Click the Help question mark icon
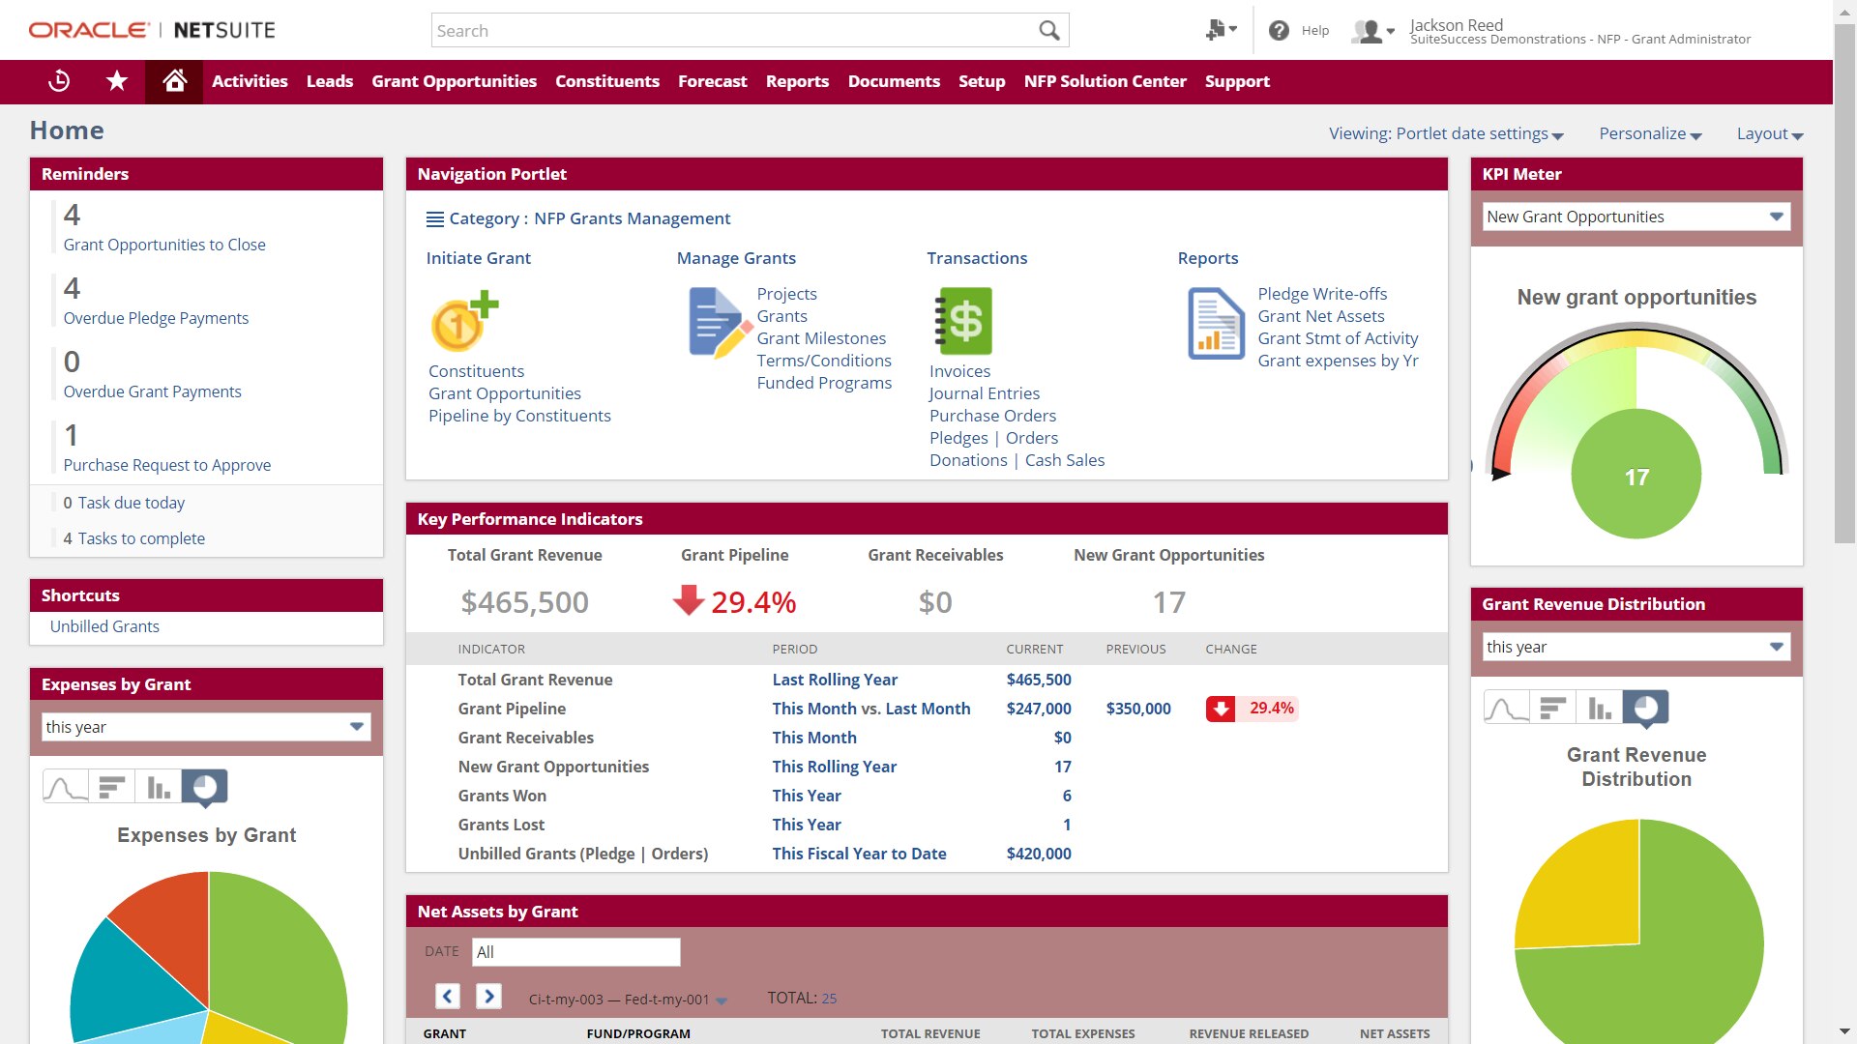The width and height of the screenshot is (1857, 1044). pos(1279,31)
